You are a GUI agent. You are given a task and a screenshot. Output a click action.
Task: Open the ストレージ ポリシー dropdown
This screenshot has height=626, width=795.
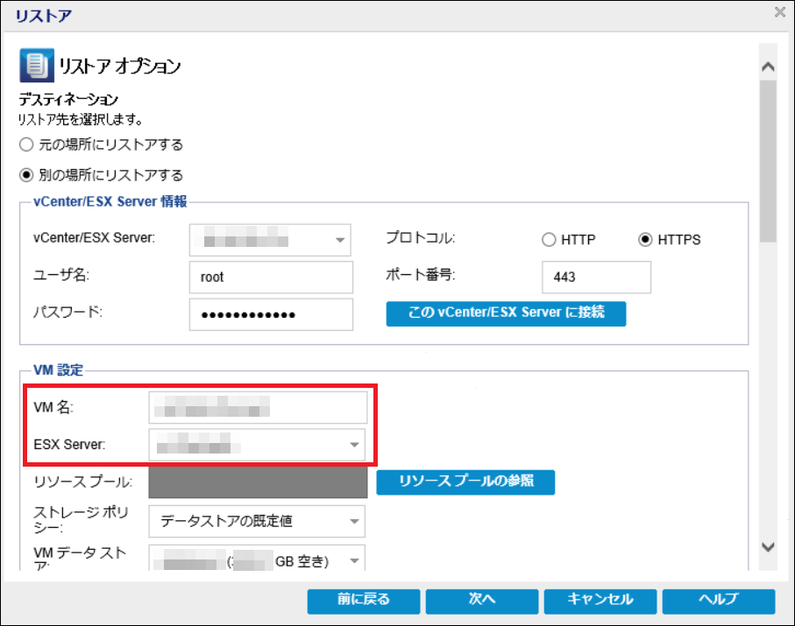(x=354, y=522)
